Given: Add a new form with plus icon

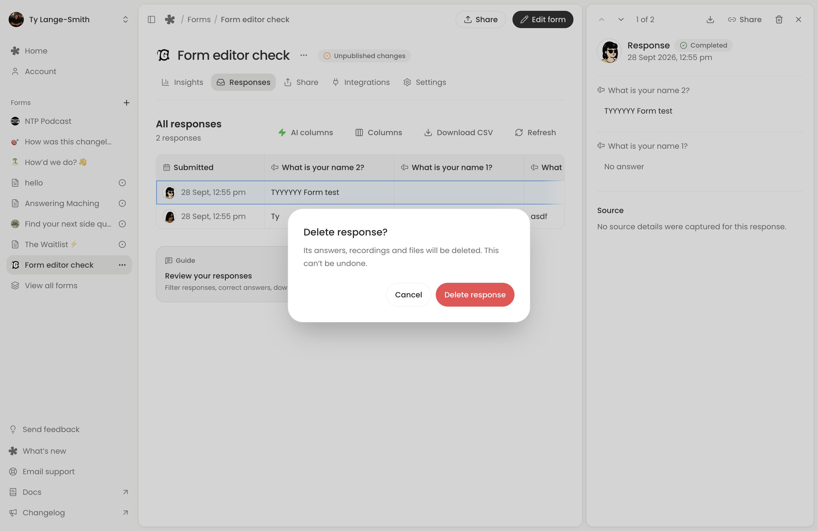Looking at the screenshot, I should 127,103.
